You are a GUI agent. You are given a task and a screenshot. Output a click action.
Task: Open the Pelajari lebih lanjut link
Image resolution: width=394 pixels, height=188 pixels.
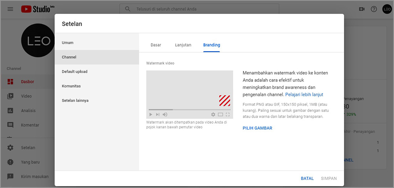(304, 95)
